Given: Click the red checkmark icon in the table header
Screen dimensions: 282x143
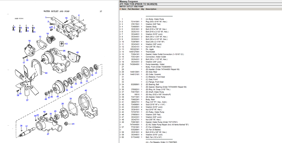Looking at the screenshot, I should pos(120,9).
